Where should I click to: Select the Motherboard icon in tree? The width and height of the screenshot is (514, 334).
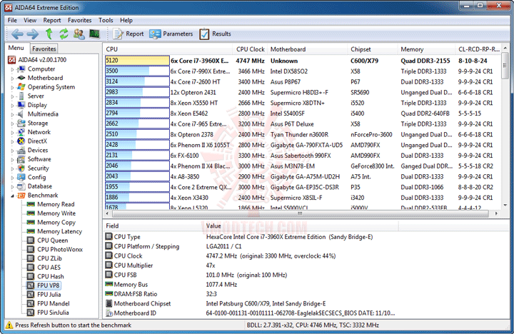[21, 78]
